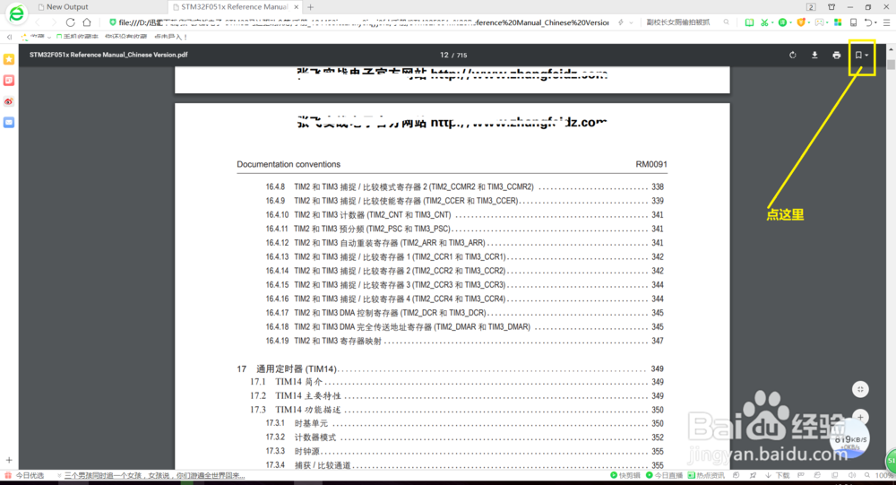Fit PDF page to width button
Image resolution: width=896 pixels, height=485 pixels.
860,389
